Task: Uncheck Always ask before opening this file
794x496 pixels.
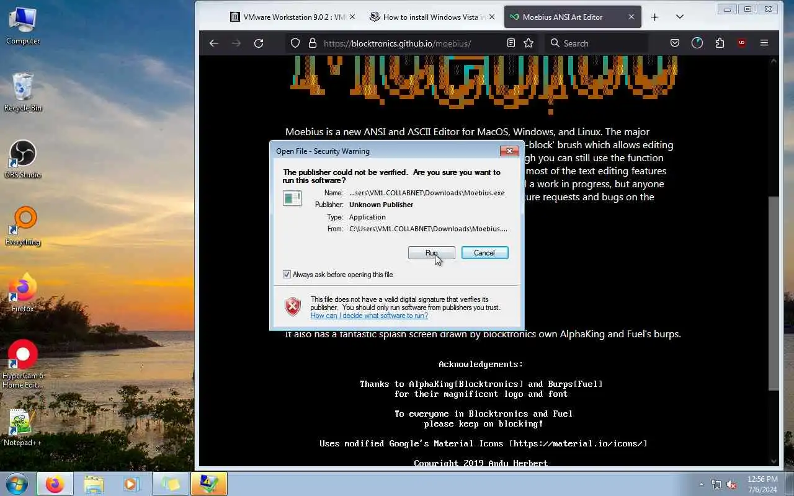Action: [x=287, y=275]
